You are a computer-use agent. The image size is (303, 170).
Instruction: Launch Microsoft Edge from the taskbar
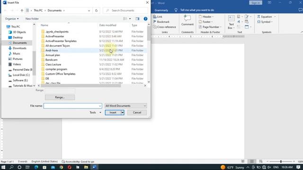click(x=36, y=167)
